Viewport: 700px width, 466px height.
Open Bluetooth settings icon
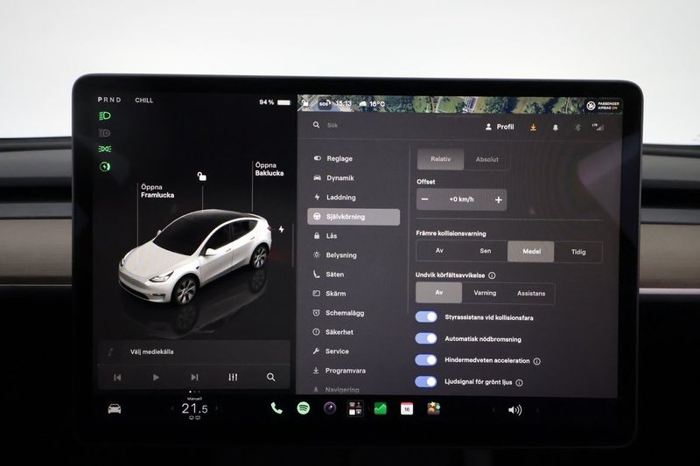pyautogui.click(x=577, y=128)
